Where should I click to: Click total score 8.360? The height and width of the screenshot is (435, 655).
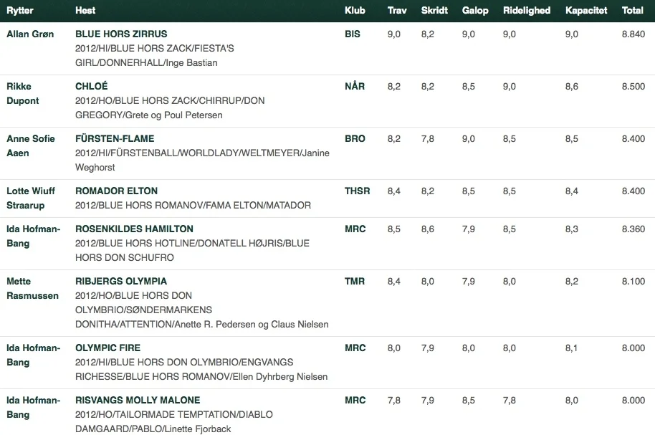[x=634, y=229]
